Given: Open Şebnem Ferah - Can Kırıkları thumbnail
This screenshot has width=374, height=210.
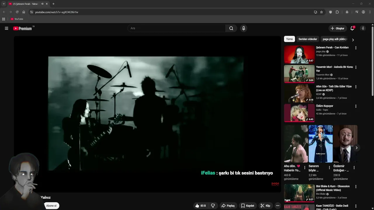Looking at the screenshot, I should (x=299, y=54).
